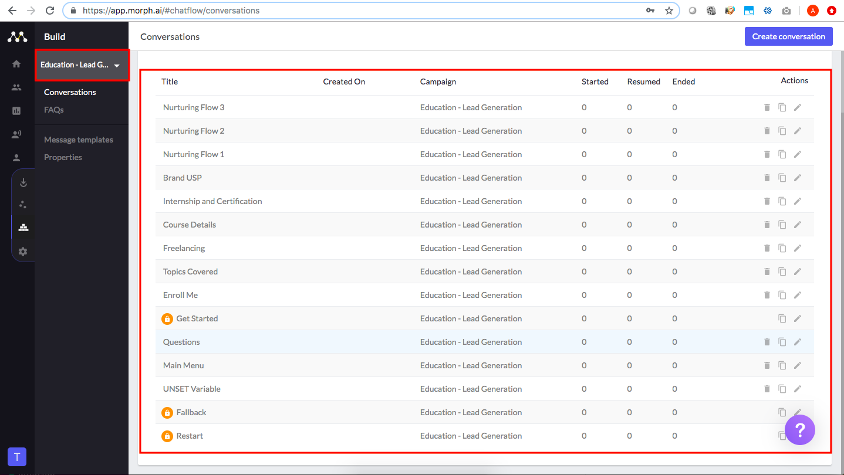Delete the Nurturing Flow 3 conversation

pos(767,107)
